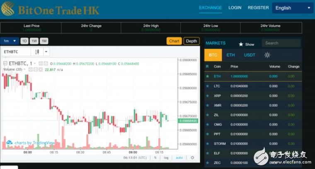Click the Markets Search field

click(281, 43)
